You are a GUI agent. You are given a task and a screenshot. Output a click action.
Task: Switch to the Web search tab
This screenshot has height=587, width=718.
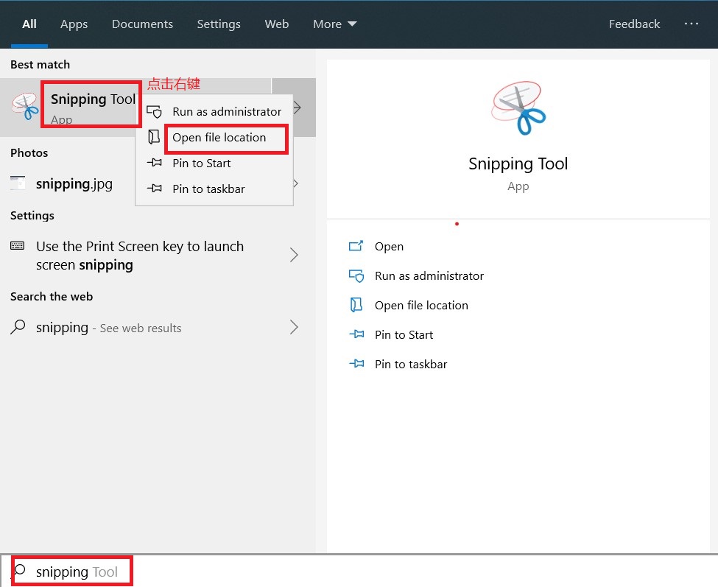pos(277,24)
